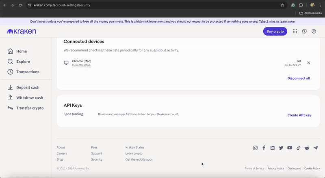This screenshot has width=325, height=178.
Task: Open the help question mark icon
Action: [304, 32]
